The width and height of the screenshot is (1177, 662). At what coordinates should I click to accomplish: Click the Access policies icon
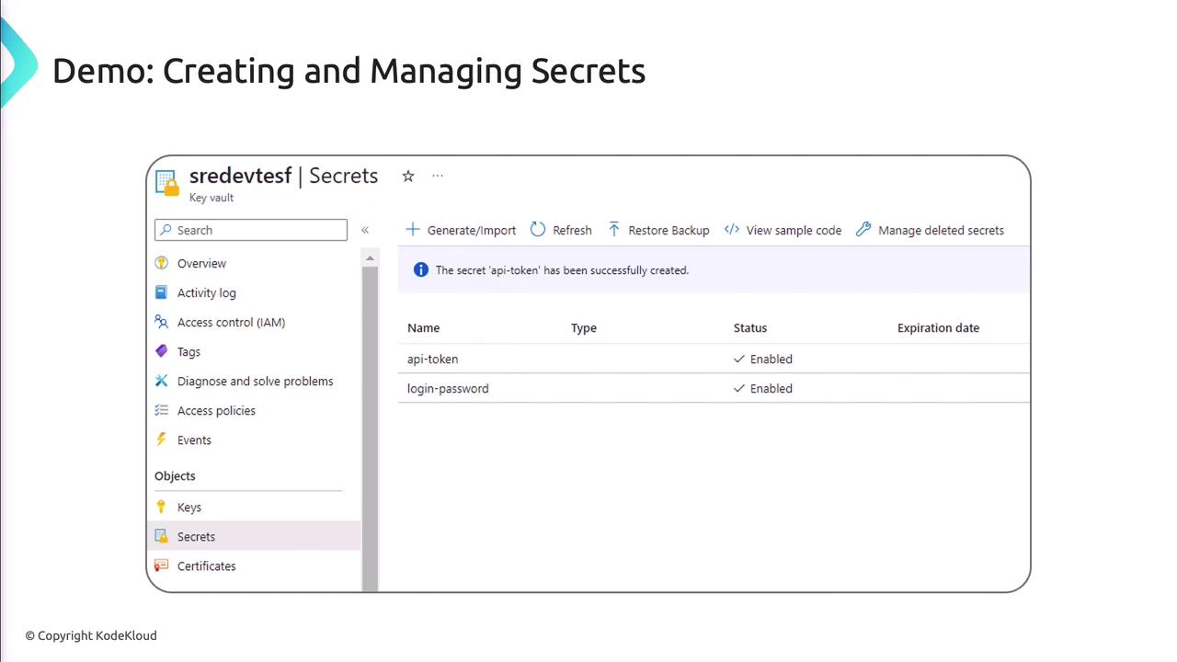coord(162,411)
